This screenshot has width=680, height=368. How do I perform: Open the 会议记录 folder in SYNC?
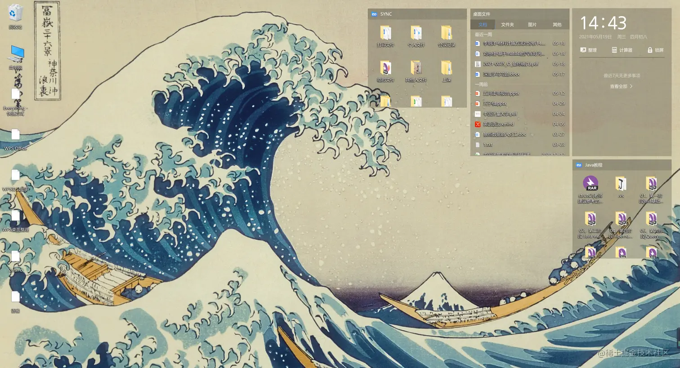447,36
